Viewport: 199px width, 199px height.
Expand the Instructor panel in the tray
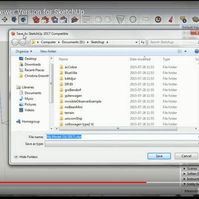pos(185,179)
